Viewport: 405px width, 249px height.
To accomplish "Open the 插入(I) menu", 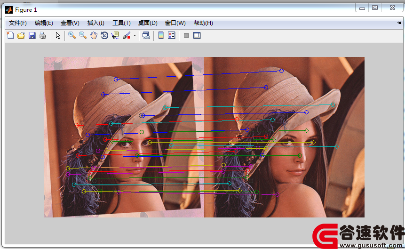I will (95, 23).
